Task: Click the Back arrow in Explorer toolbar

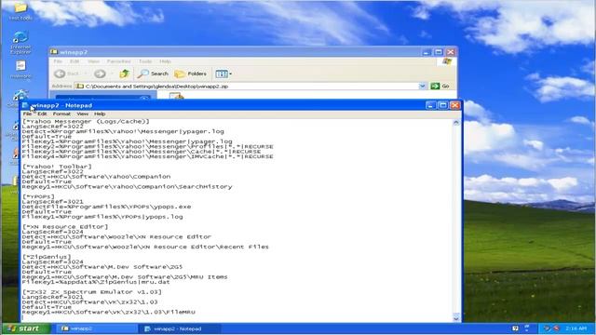Action: pyautogui.click(x=60, y=74)
